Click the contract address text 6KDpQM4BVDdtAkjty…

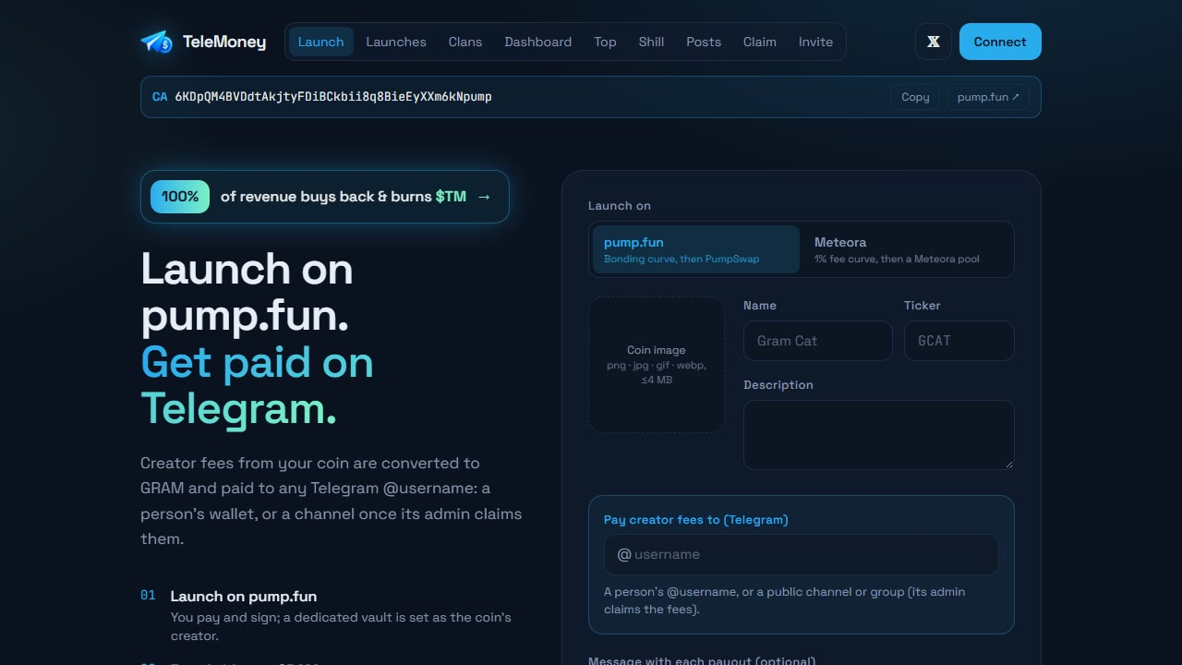point(333,97)
